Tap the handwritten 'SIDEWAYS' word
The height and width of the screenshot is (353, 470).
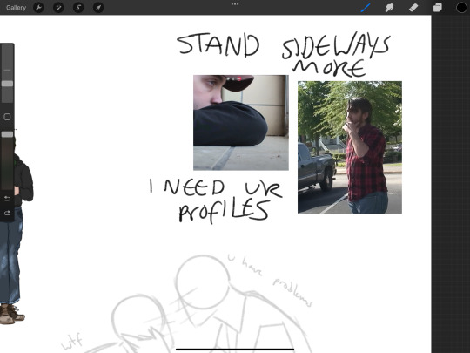(x=336, y=45)
